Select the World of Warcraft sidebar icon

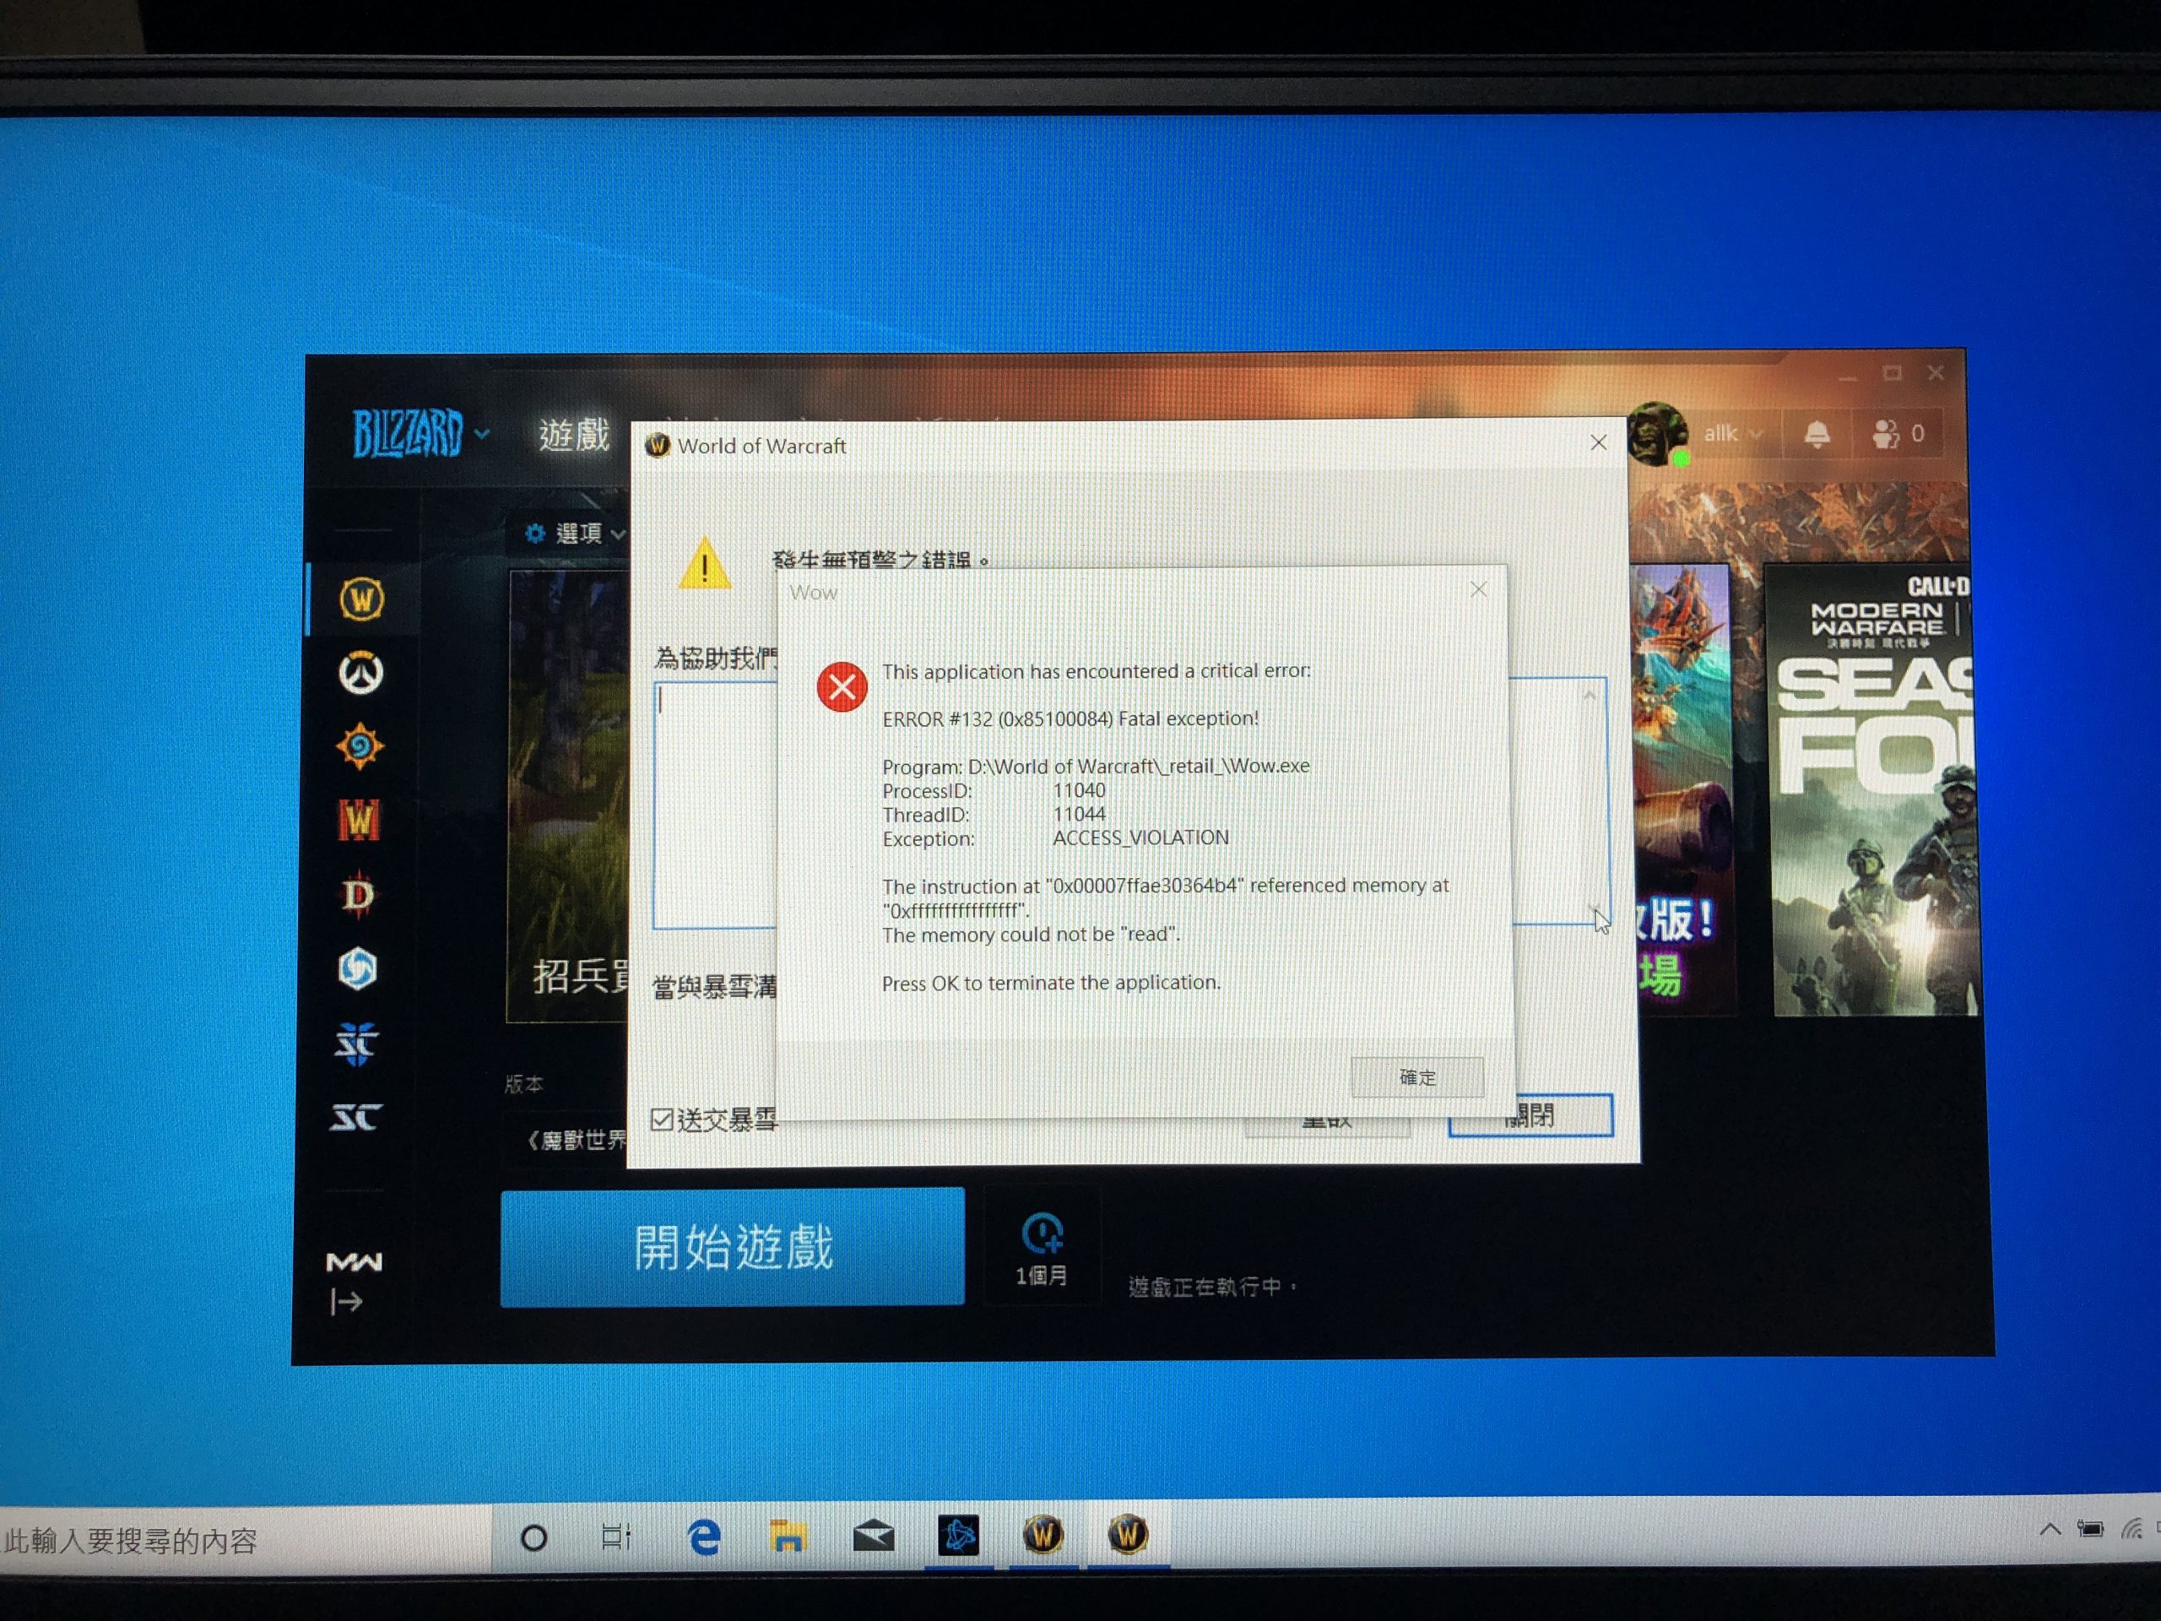pos(361,598)
